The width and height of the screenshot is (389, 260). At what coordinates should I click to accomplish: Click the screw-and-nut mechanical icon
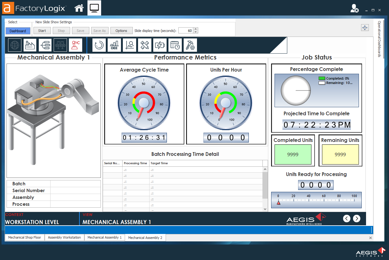pyautogui.click(x=190, y=45)
